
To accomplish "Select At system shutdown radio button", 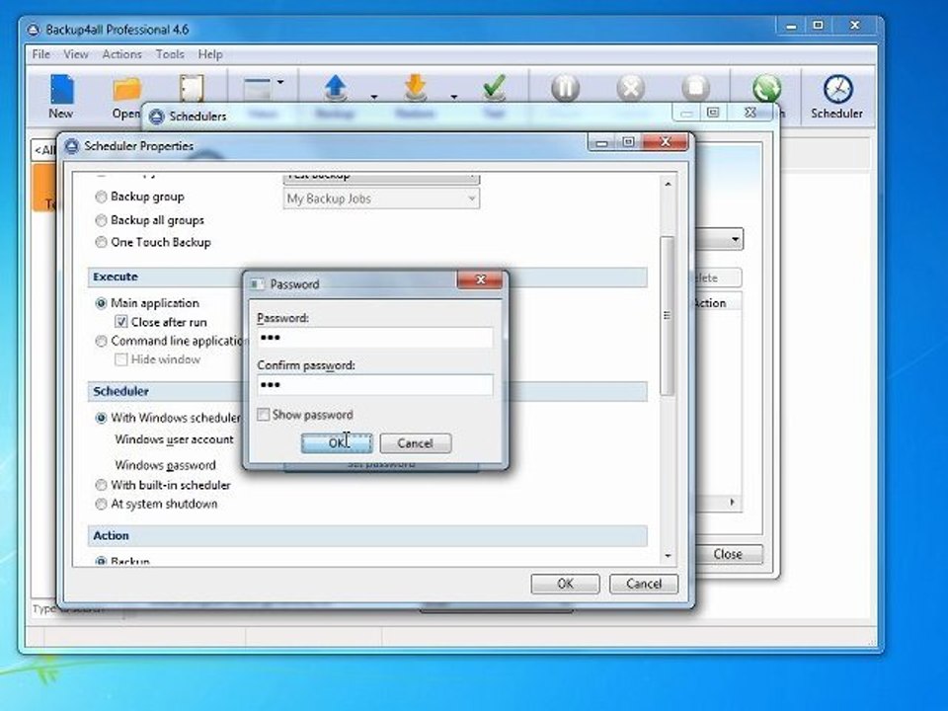I will [101, 505].
